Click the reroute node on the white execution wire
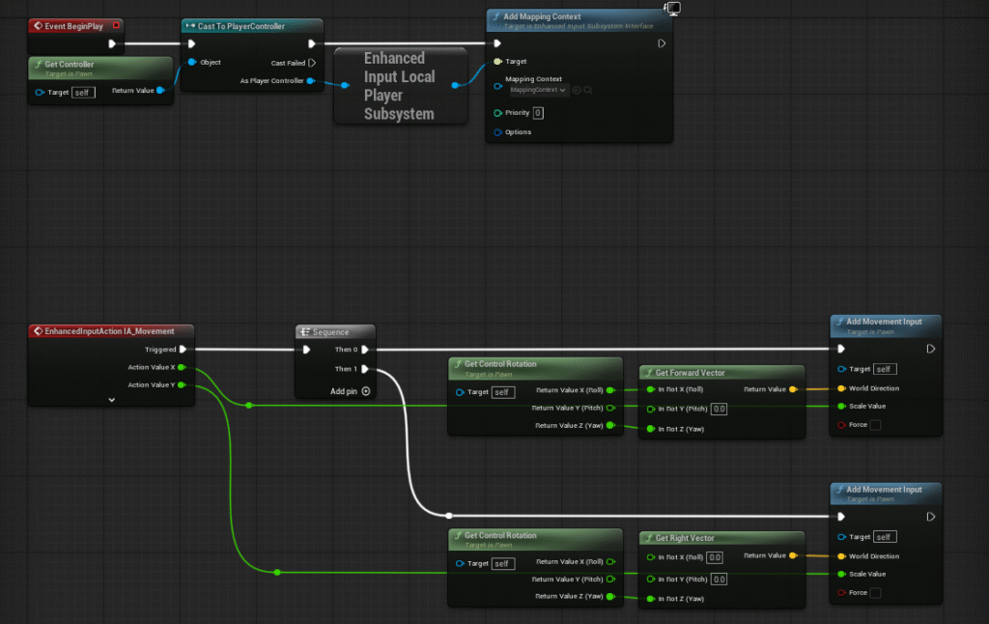Image resolution: width=989 pixels, height=624 pixels. (x=448, y=516)
